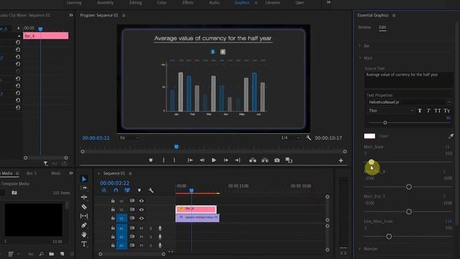The image size is (460, 259).
Task: Click the Project panel search magnifier
Action: [42, 254]
